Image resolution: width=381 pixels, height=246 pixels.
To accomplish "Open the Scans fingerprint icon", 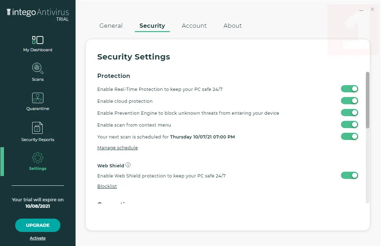I will tap(38, 68).
